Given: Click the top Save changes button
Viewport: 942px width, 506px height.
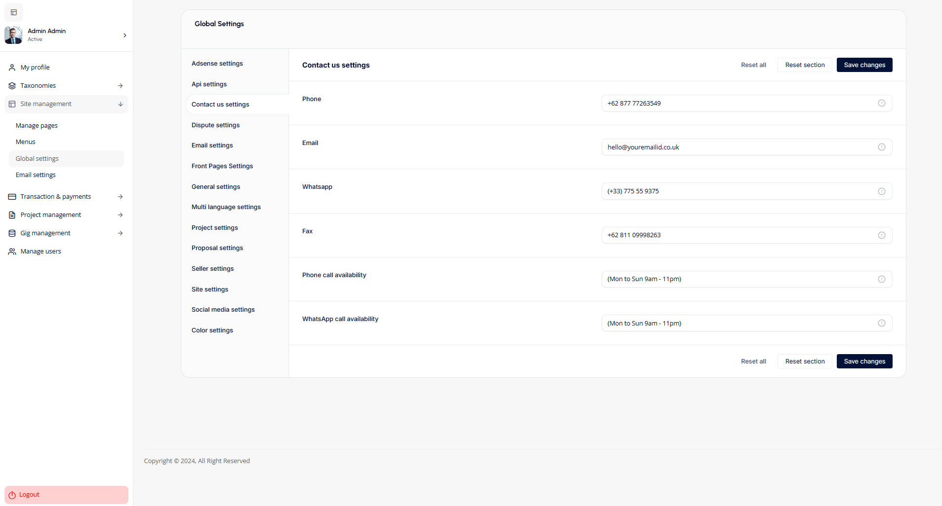Looking at the screenshot, I should click(864, 65).
